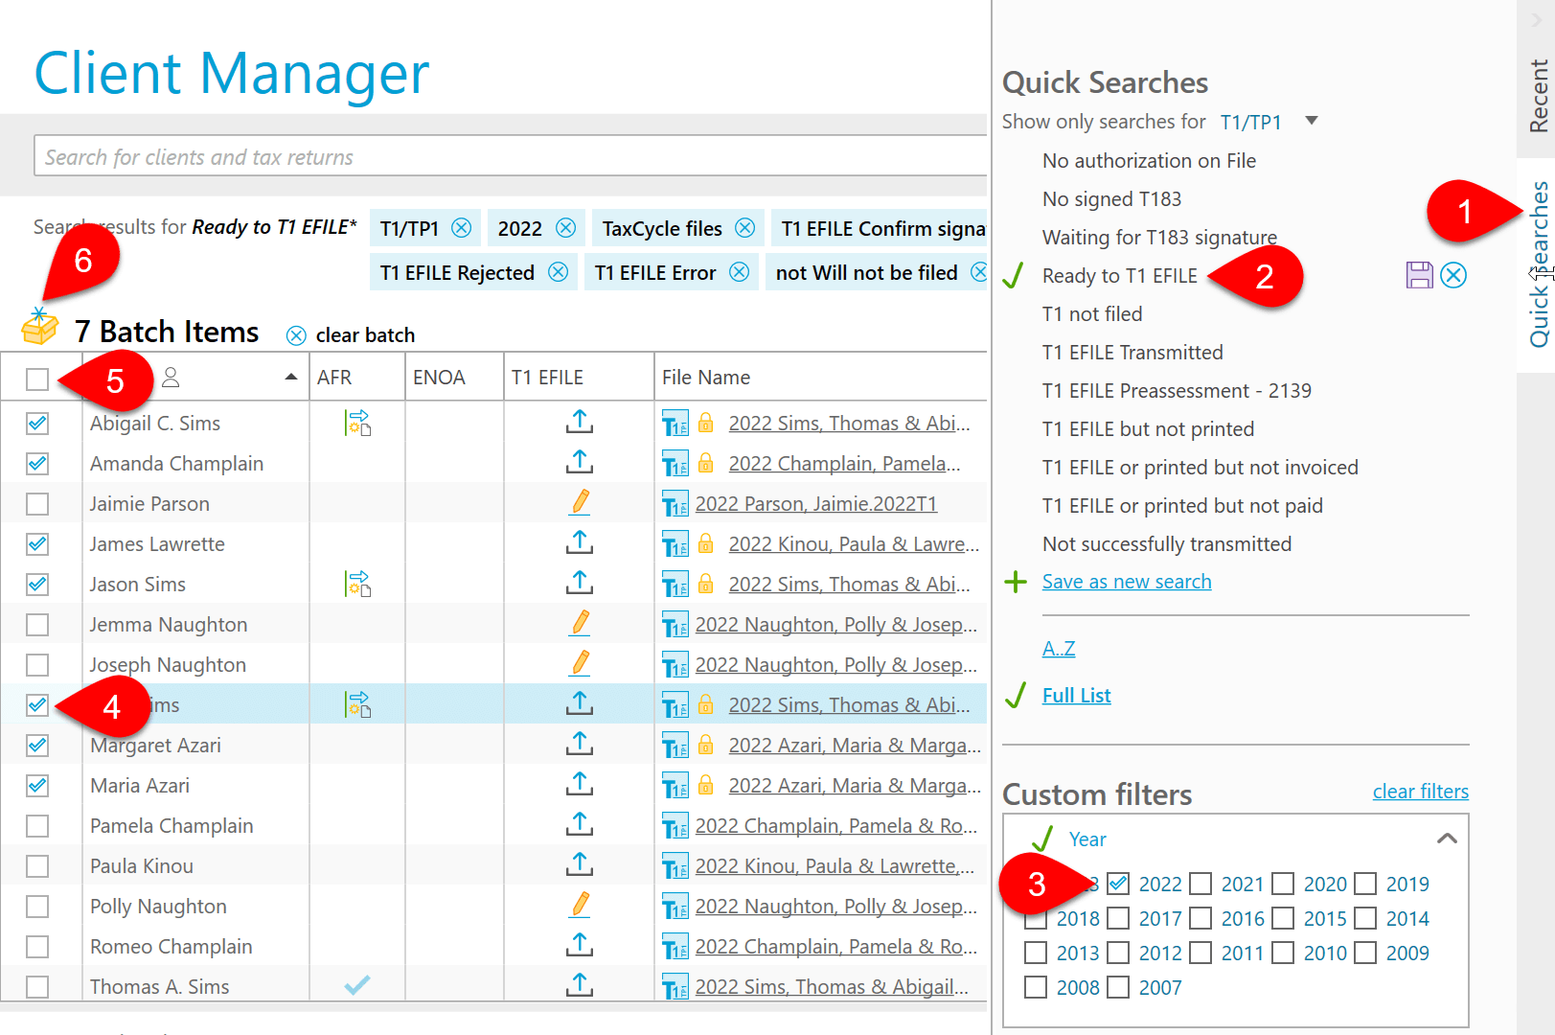Screen dimensions: 1555x1035
Task: Collapse the Year custom filter section
Action: pyautogui.click(x=1447, y=839)
